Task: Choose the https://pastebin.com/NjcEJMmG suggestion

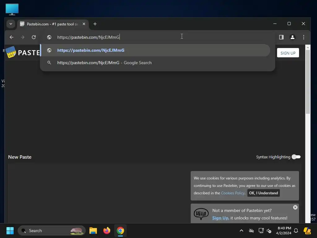Action: tap(155, 50)
